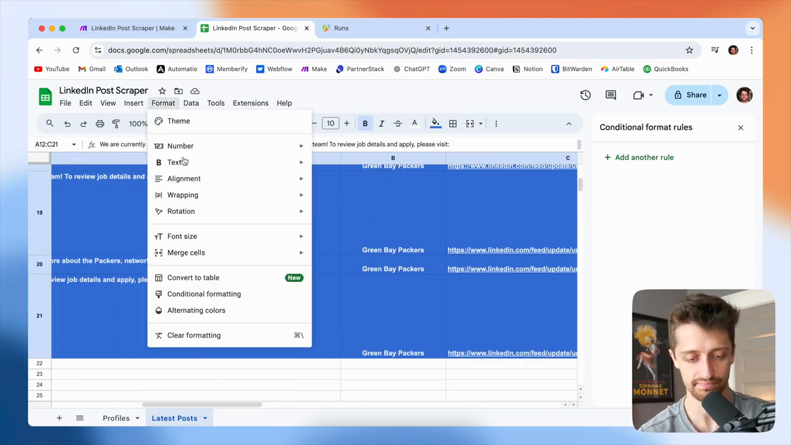Toggle strikethrough formatting in toolbar

click(398, 124)
